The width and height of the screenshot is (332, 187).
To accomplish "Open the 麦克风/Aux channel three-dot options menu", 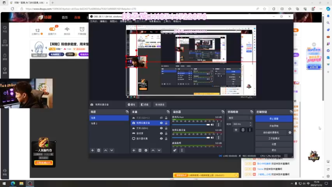I will [219, 125].
